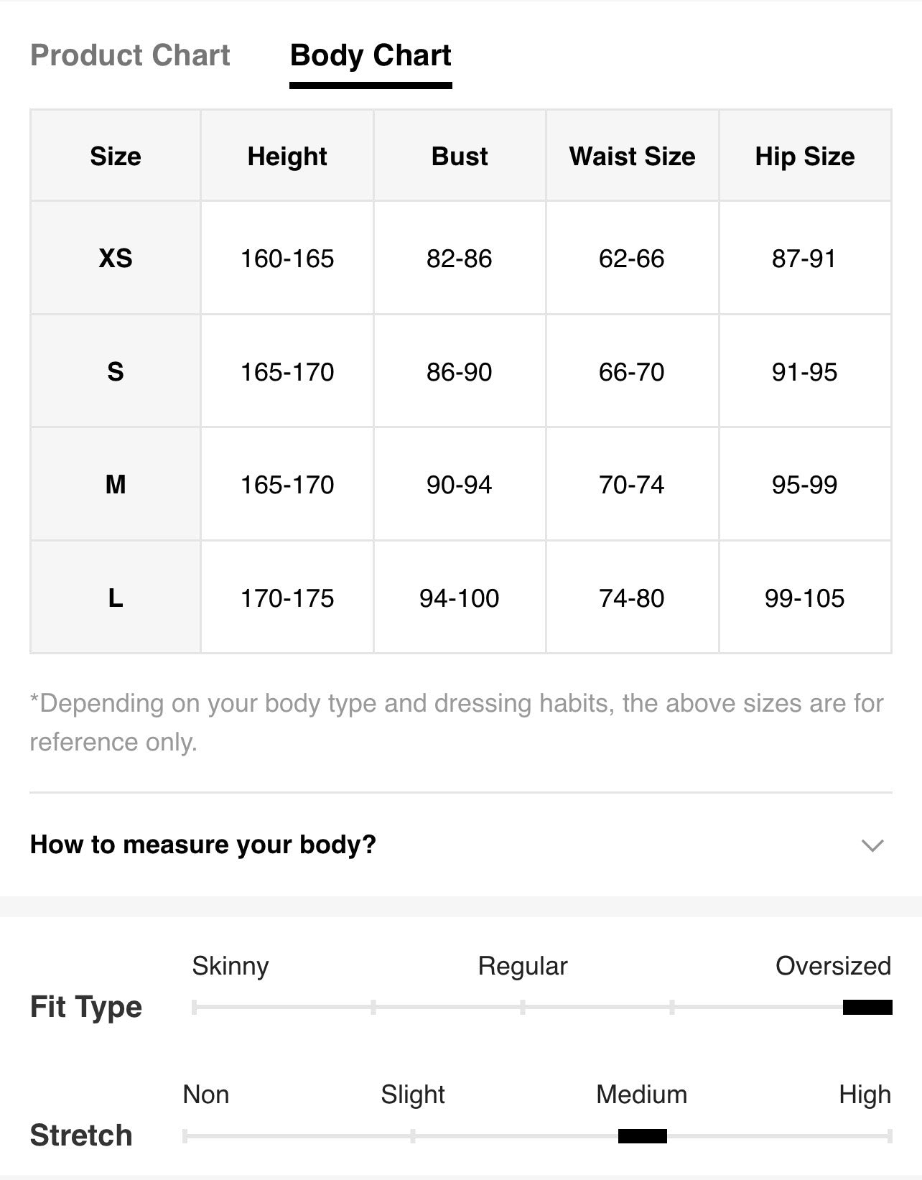Click the L hip value 99-105
The width and height of the screenshot is (922, 1180).
[x=805, y=598]
